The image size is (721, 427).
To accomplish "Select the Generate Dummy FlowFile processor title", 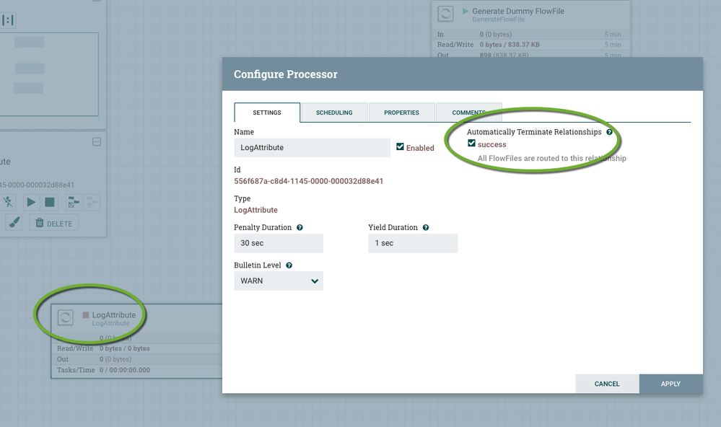I will pyautogui.click(x=518, y=11).
